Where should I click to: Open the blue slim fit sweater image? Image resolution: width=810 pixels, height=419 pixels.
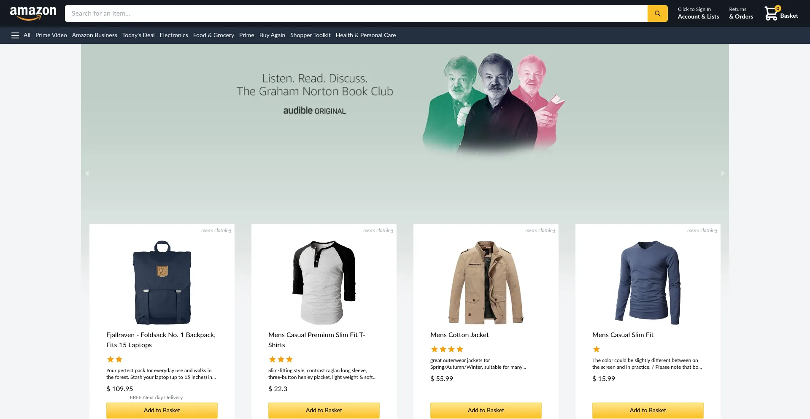point(648,282)
